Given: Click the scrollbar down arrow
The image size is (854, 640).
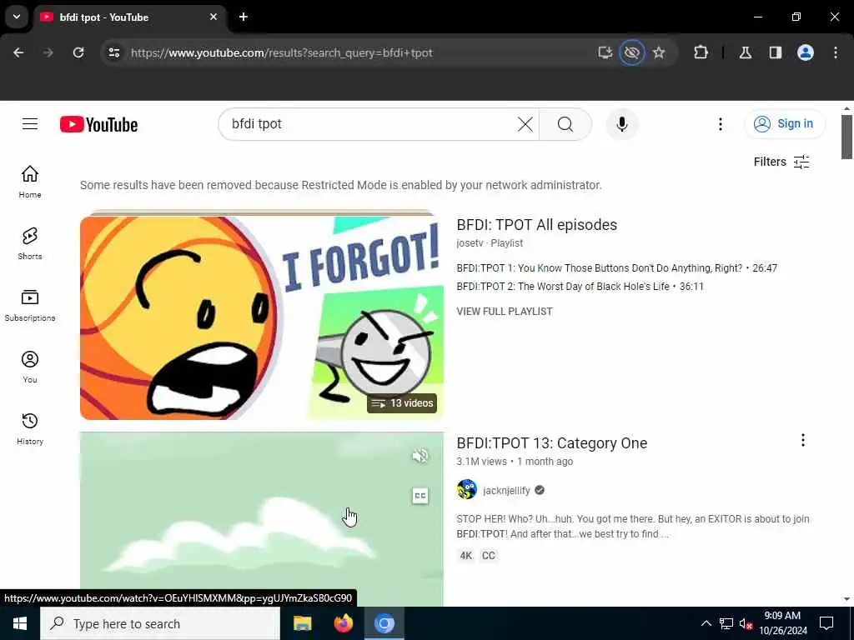Looking at the screenshot, I should pyautogui.click(x=846, y=599).
